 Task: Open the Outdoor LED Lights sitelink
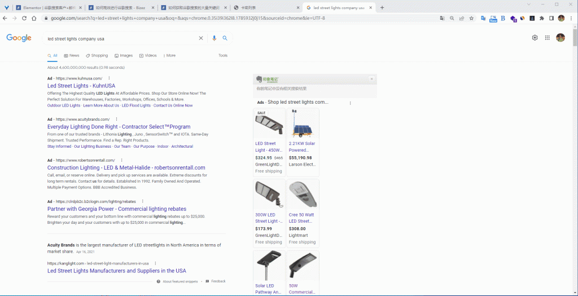click(x=64, y=105)
